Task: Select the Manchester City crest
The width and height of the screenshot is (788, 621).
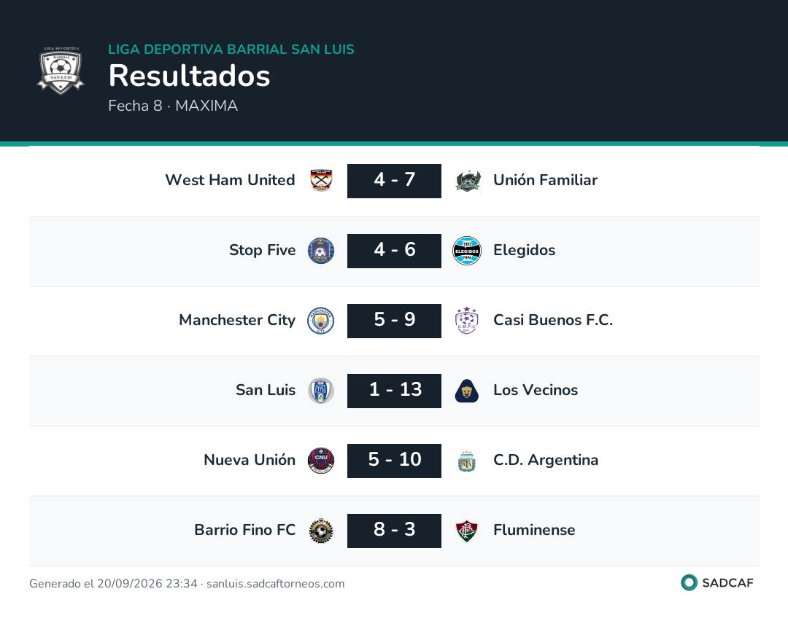Action: coord(320,320)
